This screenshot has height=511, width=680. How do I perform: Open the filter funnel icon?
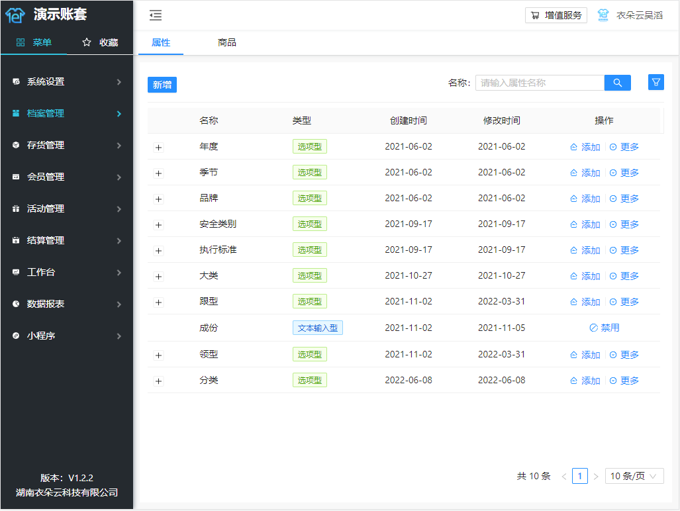point(656,82)
